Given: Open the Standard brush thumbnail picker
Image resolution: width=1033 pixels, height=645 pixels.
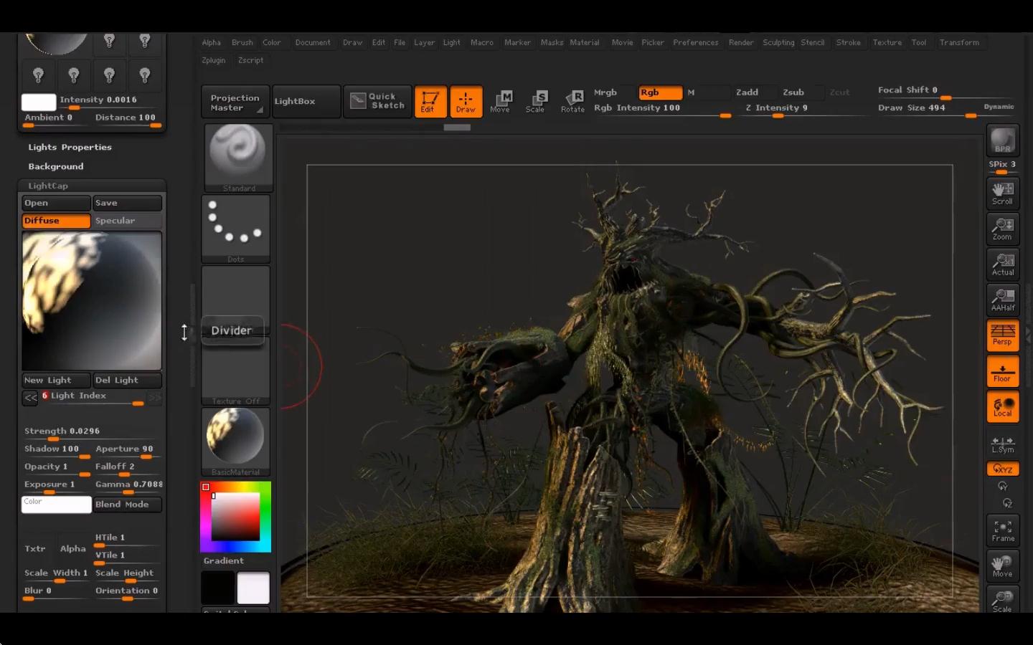Looking at the screenshot, I should (x=238, y=158).
